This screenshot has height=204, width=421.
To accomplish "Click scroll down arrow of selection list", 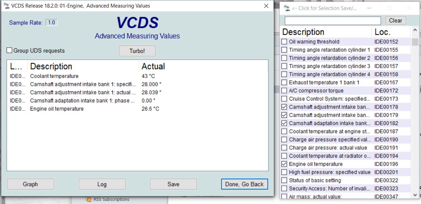I will coord(415,194).
